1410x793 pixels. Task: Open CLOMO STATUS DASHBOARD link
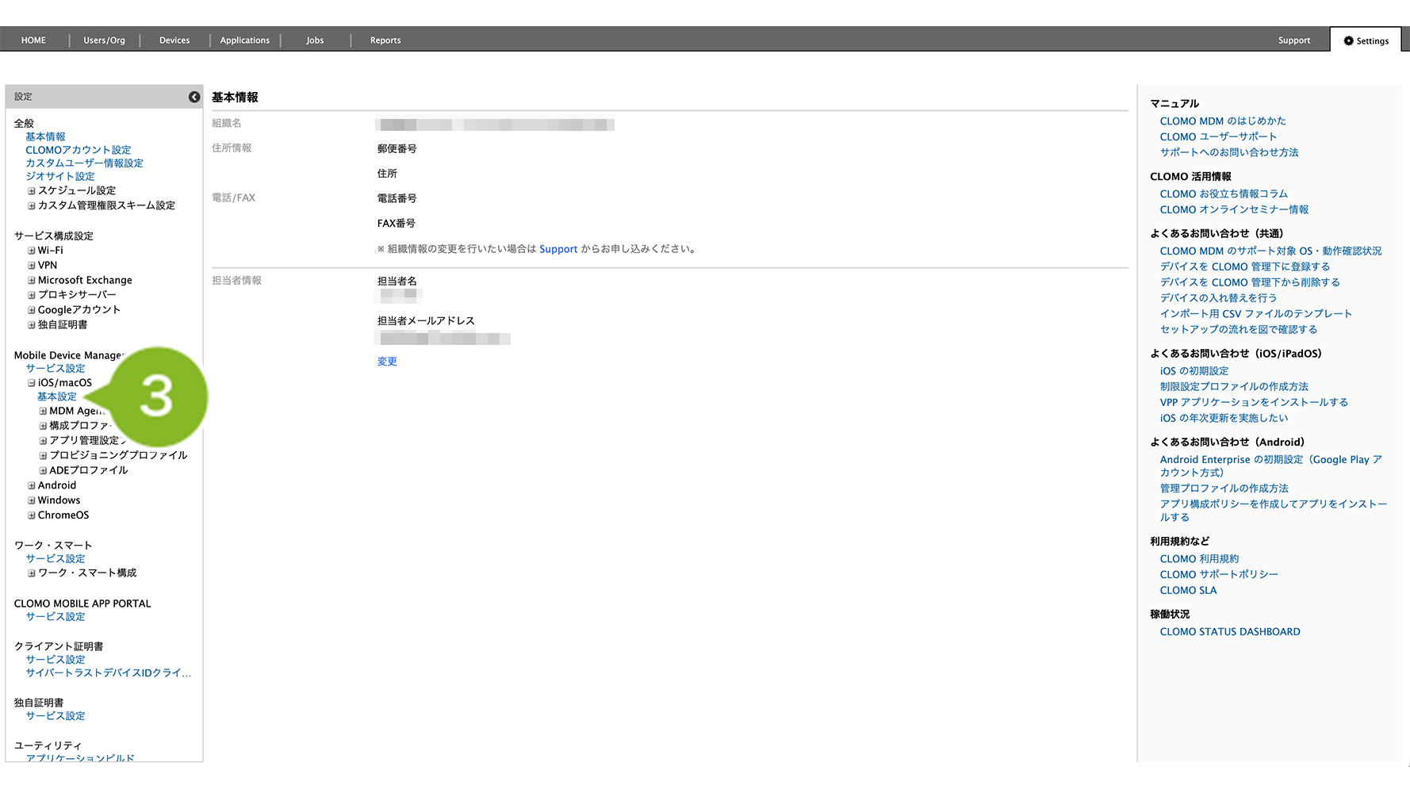1229,632
